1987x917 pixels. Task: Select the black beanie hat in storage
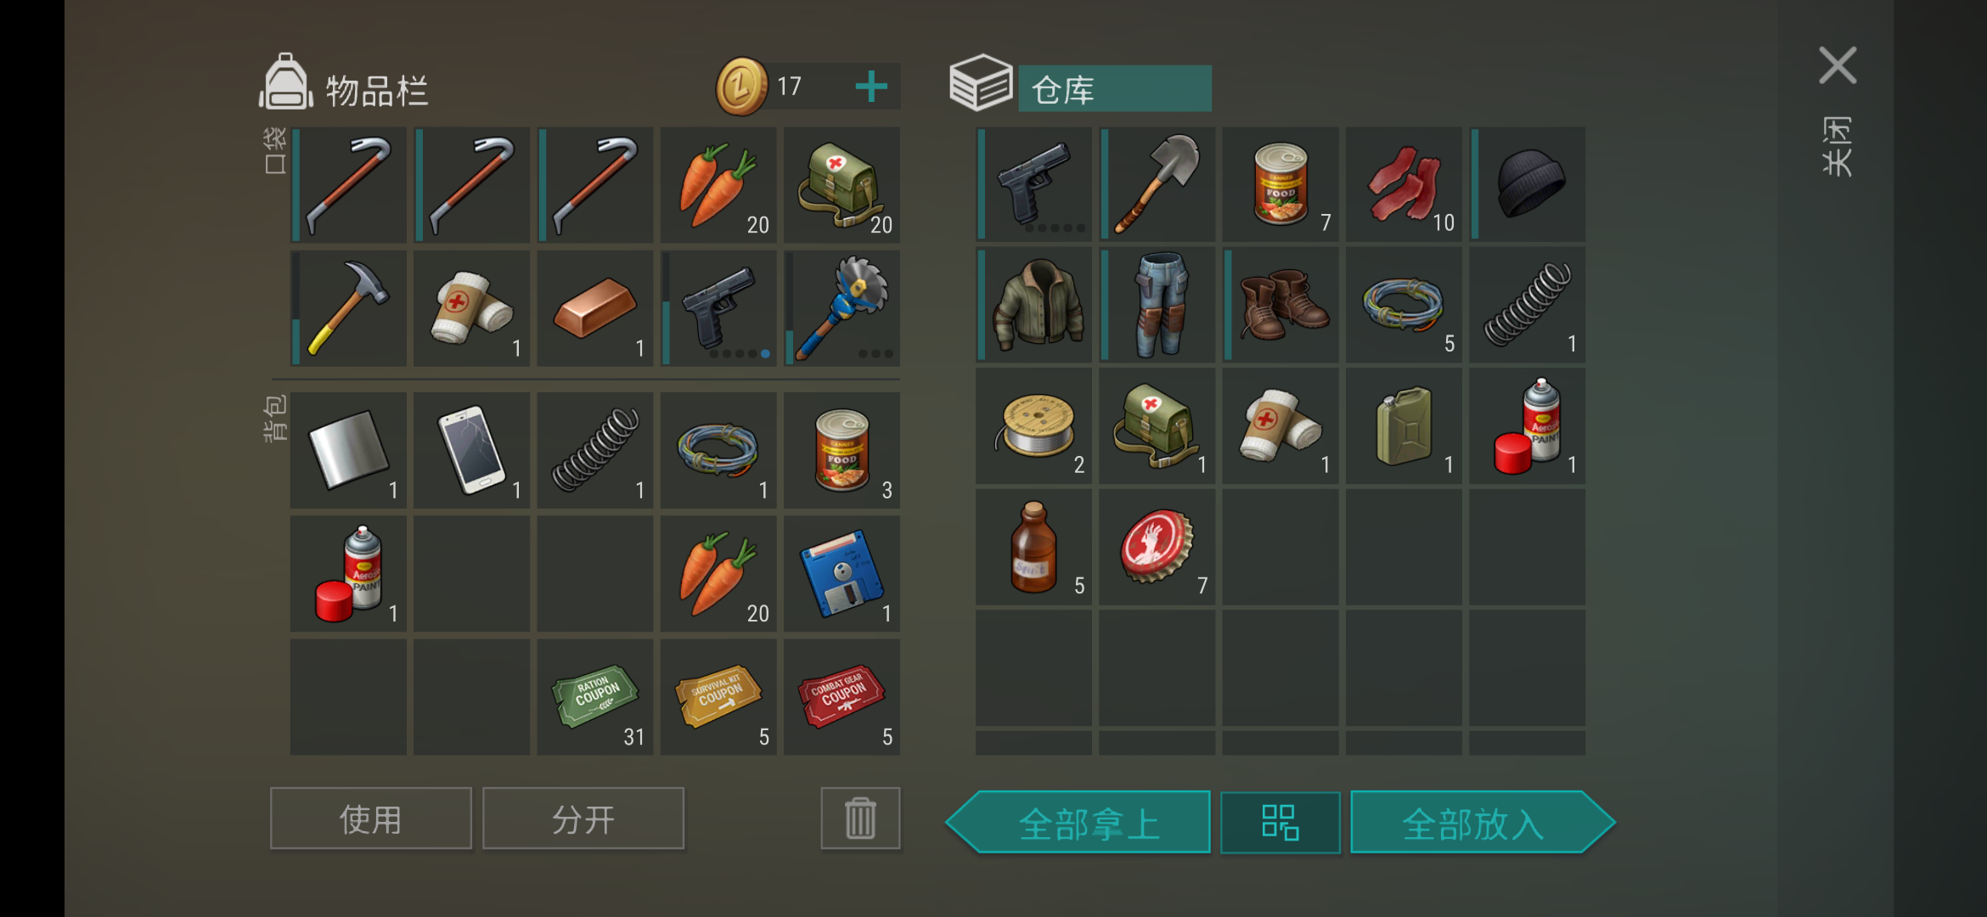pos(1528,184)
